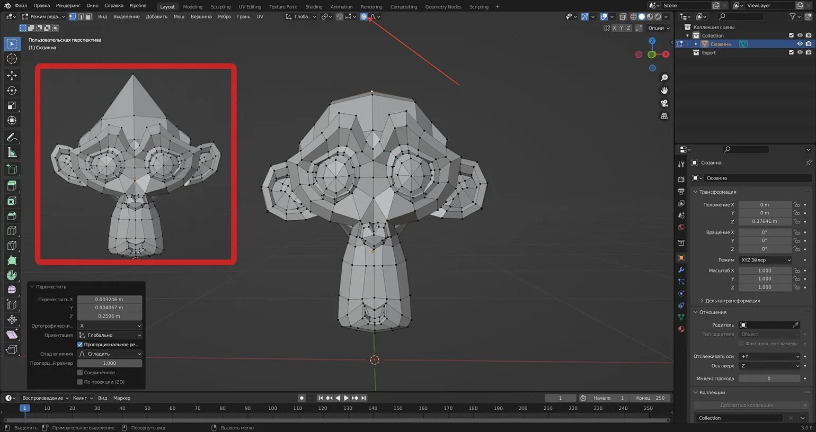This screenshot has width=816, height=432.
Task: Choose the 3D Cursor tool
Action: click(12, 59)
